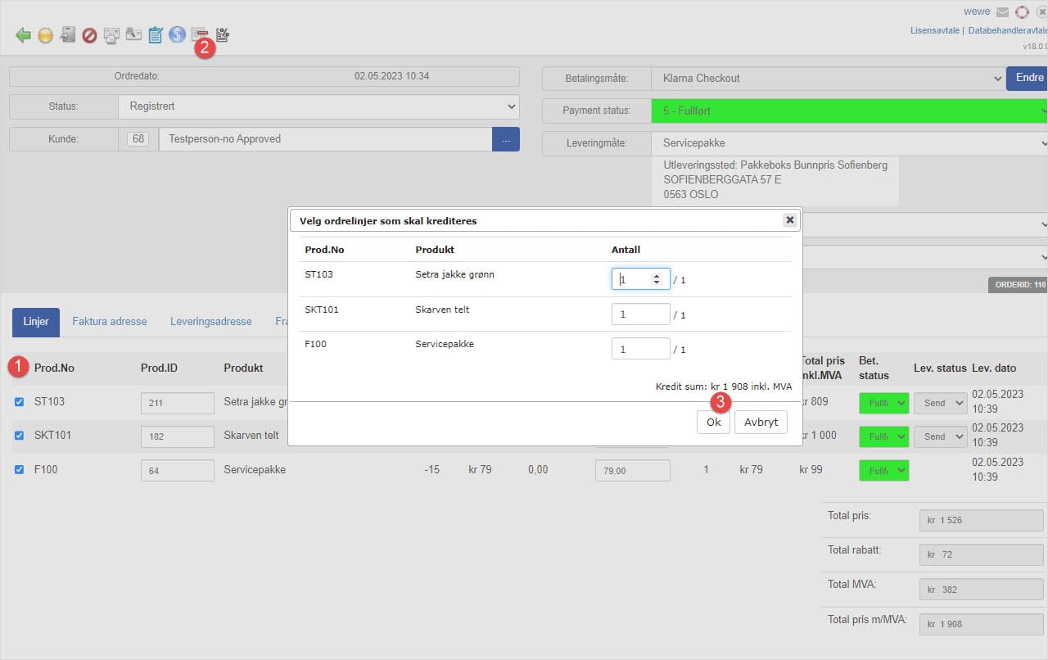Image resolution: width=1048 pixels, height=660 pixels.
Task: Click the blue clipboard notes icon
Action: [x=155, y=34]
